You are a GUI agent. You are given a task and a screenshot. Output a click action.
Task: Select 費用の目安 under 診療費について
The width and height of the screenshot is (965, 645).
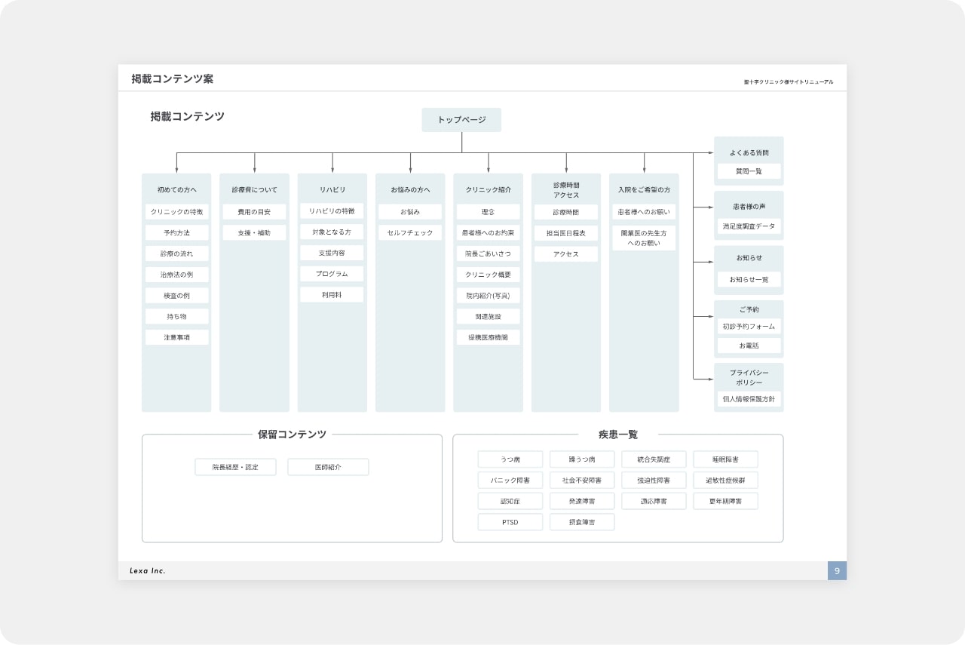(254, 211)
